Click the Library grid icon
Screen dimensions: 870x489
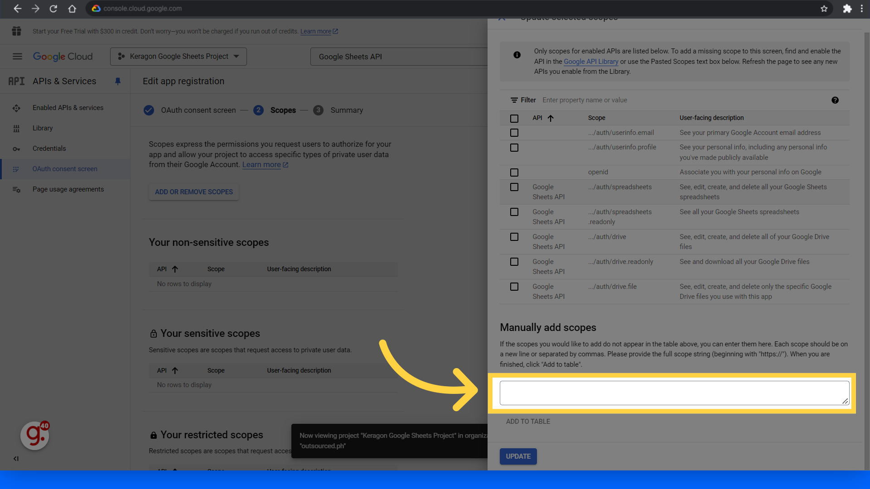click(x=16, y=129)
